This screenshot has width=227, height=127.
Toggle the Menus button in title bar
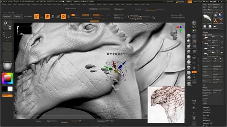(x=190, y=1)
